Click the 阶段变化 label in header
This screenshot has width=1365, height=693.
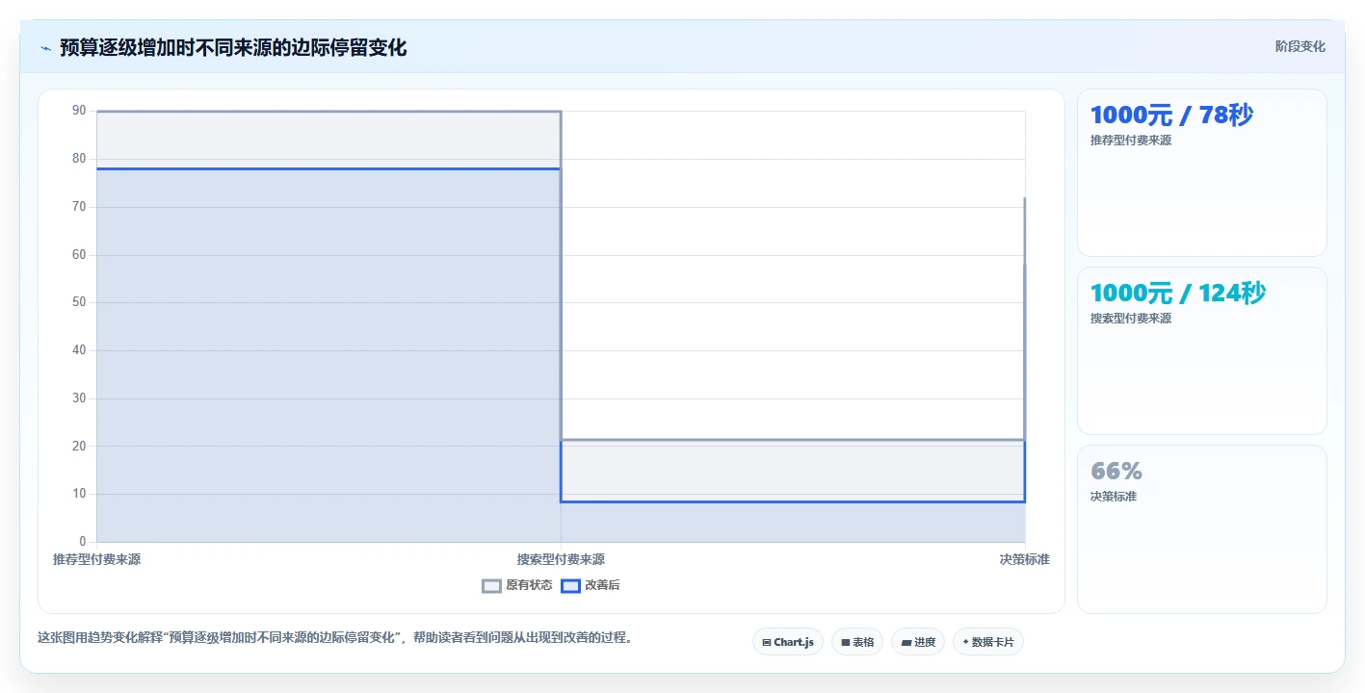[x=1300, y=47]
